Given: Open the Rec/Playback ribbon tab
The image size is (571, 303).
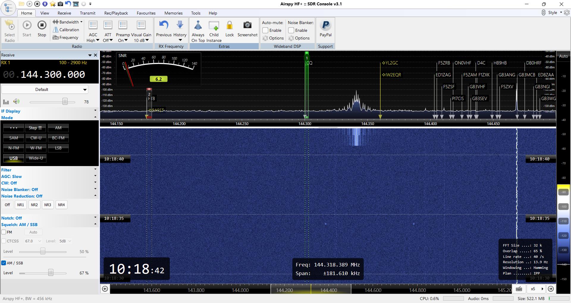Looking at the screenshot, I should [116, 13].
